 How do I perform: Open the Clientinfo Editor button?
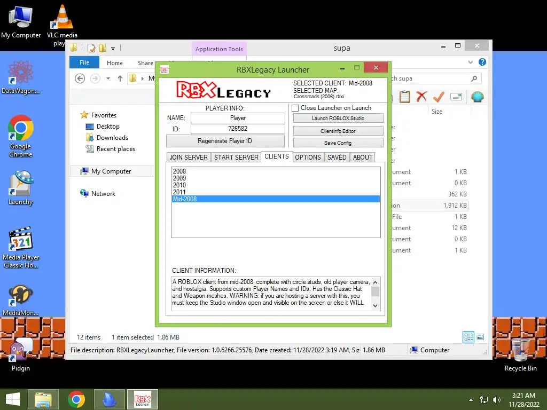[338, 131]
